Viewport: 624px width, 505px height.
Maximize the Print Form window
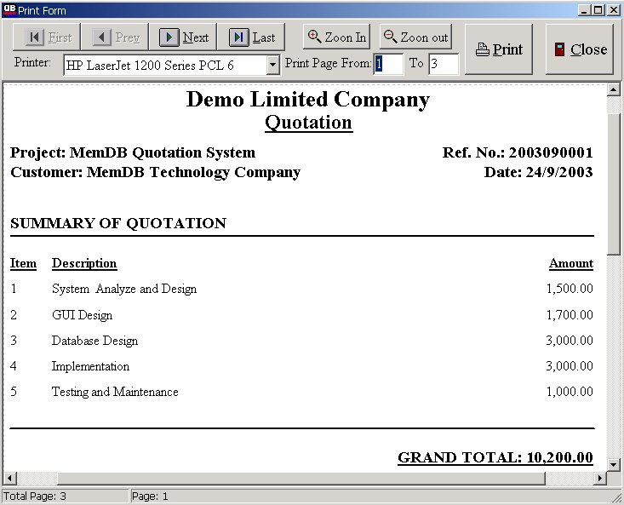point(598,10)
